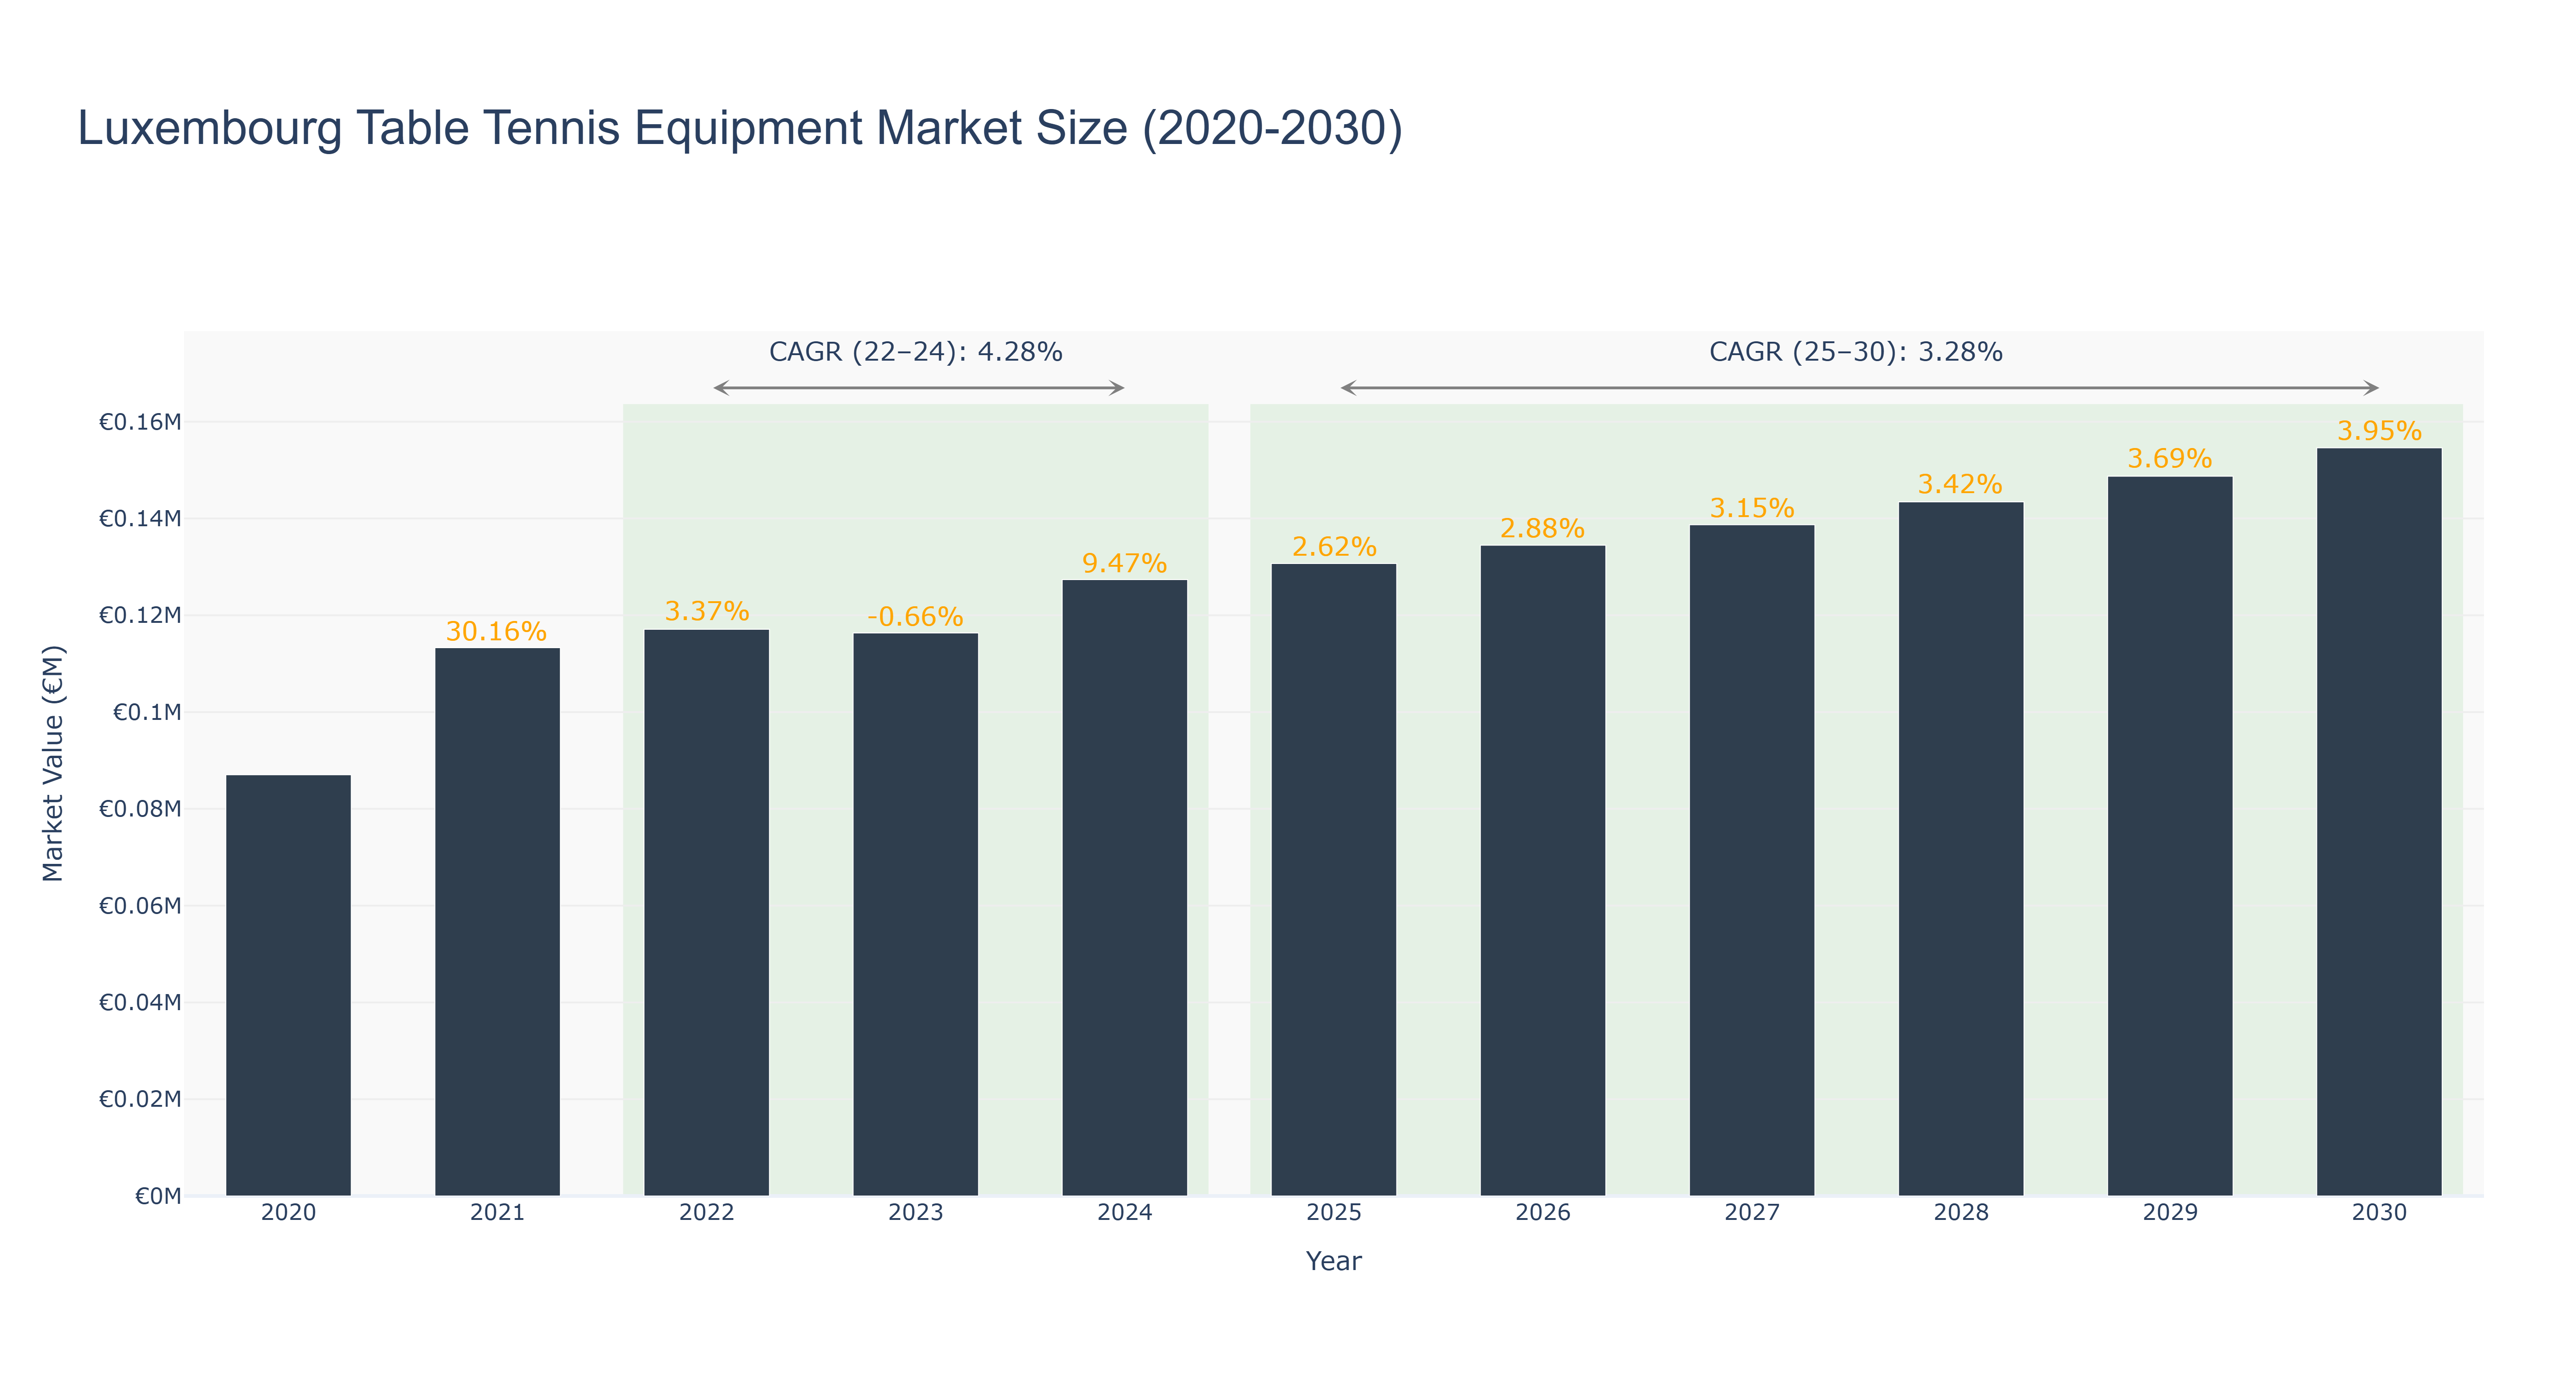The height and width of the screenshot is (1380, 2576).
Task: Click the 2025 bar
Action: coord(1333,880)
